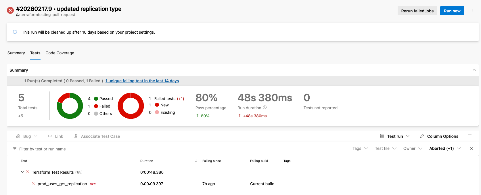Click the Total tests count 5
Screen dimensions: 481x195
[x=21, y=98]
